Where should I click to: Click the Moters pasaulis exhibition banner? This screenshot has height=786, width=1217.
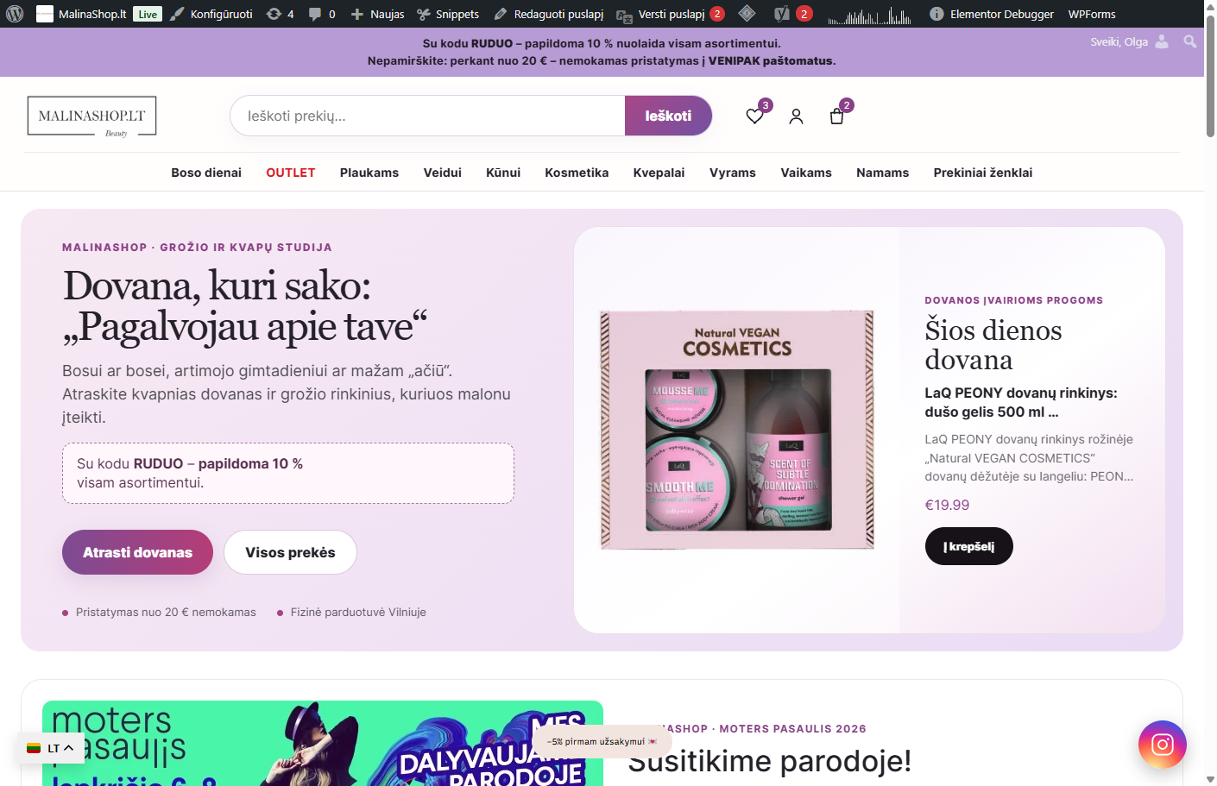pyautogui.click(x=323, y=743)
